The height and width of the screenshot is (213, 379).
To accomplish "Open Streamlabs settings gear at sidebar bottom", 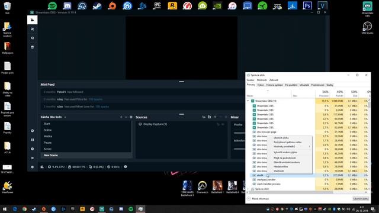I will point(33,167).
